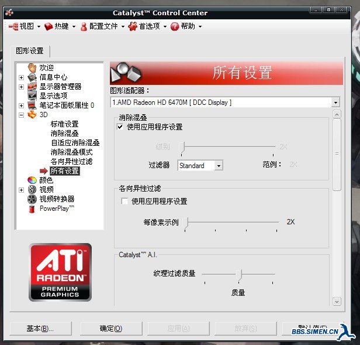Click the 视频转换器 label in the tree
360x345 pixels.
pos(57,199)
